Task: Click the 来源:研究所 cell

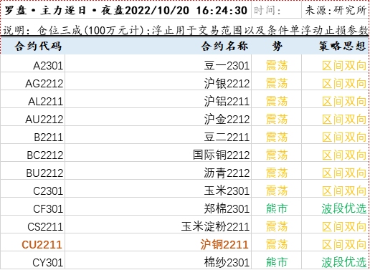Action: click(x=336, y=11)
